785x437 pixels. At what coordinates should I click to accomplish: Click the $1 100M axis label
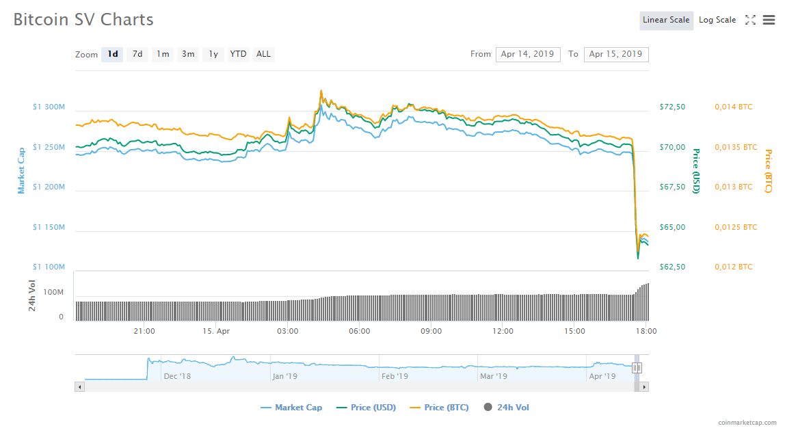click(49, 267)
